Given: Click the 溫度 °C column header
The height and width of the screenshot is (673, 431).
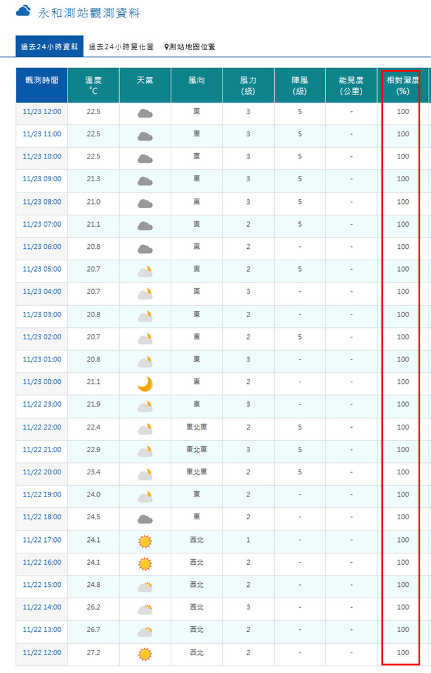Looking at the screenshot, I should coord(93,85).
